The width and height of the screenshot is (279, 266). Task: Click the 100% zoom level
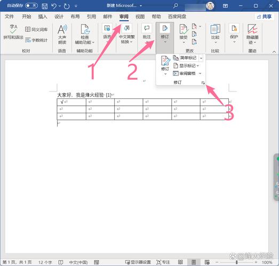[x=267, y=262]
